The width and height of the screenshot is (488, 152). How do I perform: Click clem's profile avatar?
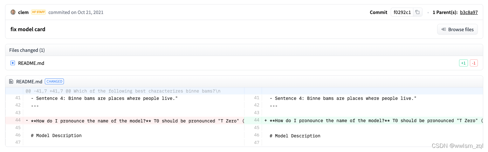(13, 12)
